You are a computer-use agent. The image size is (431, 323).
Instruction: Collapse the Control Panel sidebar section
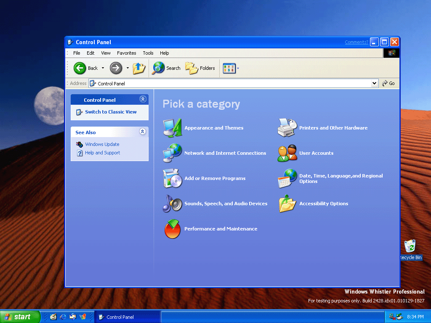tap(143, 99)
